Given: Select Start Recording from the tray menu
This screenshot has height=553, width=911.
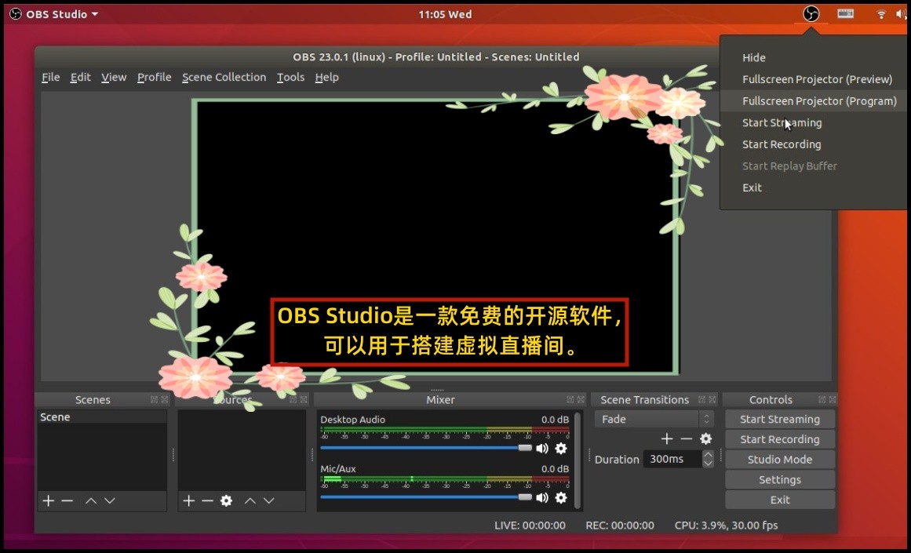Looking at the screenshot, I should tap(782, 144).
